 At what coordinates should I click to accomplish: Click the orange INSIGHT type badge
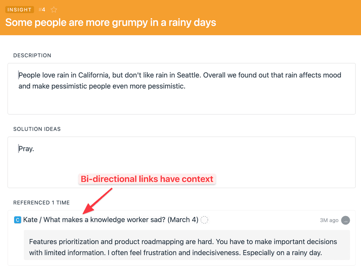(x=20, y=10)
